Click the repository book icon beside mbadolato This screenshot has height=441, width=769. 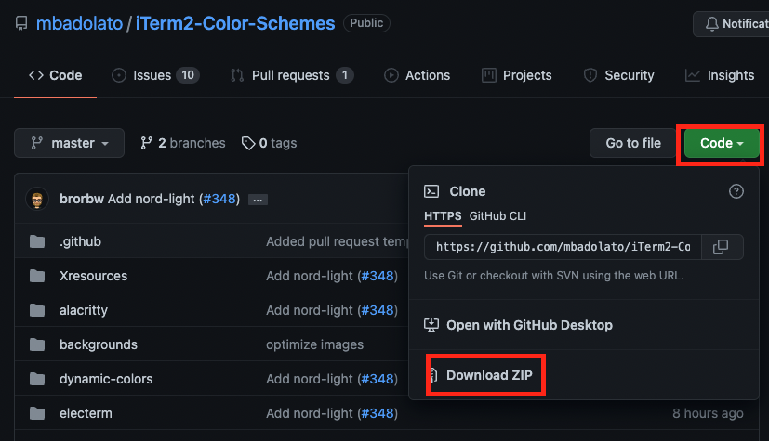(x=21, y=23)
